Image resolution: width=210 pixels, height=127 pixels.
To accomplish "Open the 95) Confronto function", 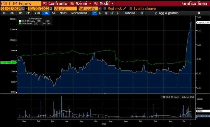I will [55, 3].
